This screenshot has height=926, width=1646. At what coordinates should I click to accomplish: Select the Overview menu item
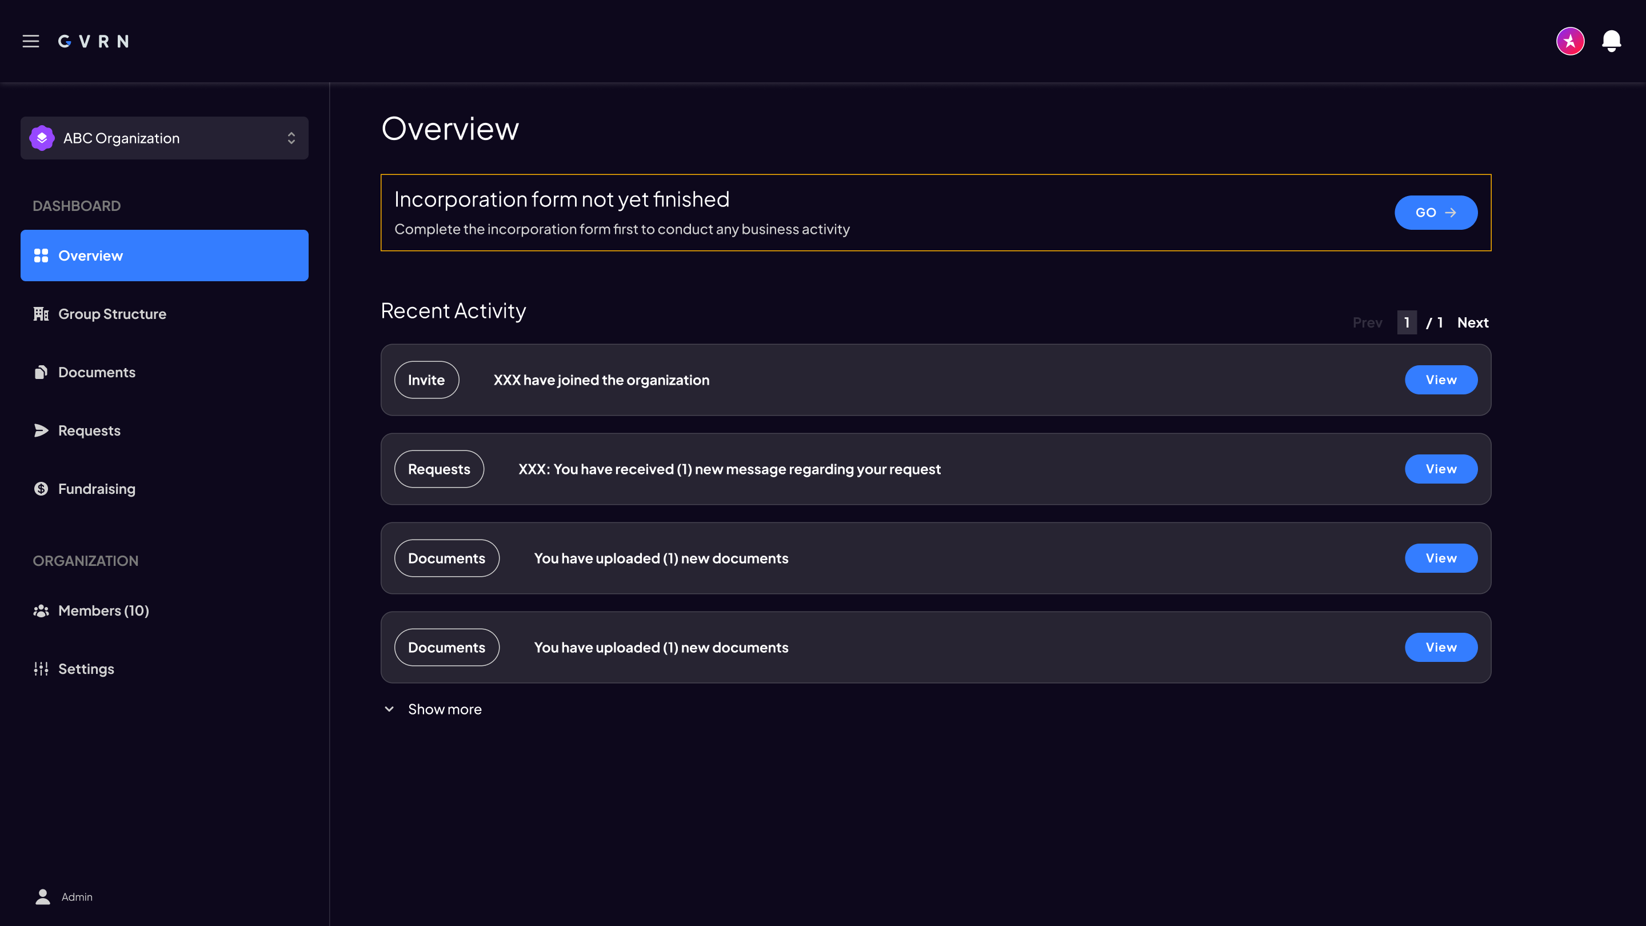[164, 256]
